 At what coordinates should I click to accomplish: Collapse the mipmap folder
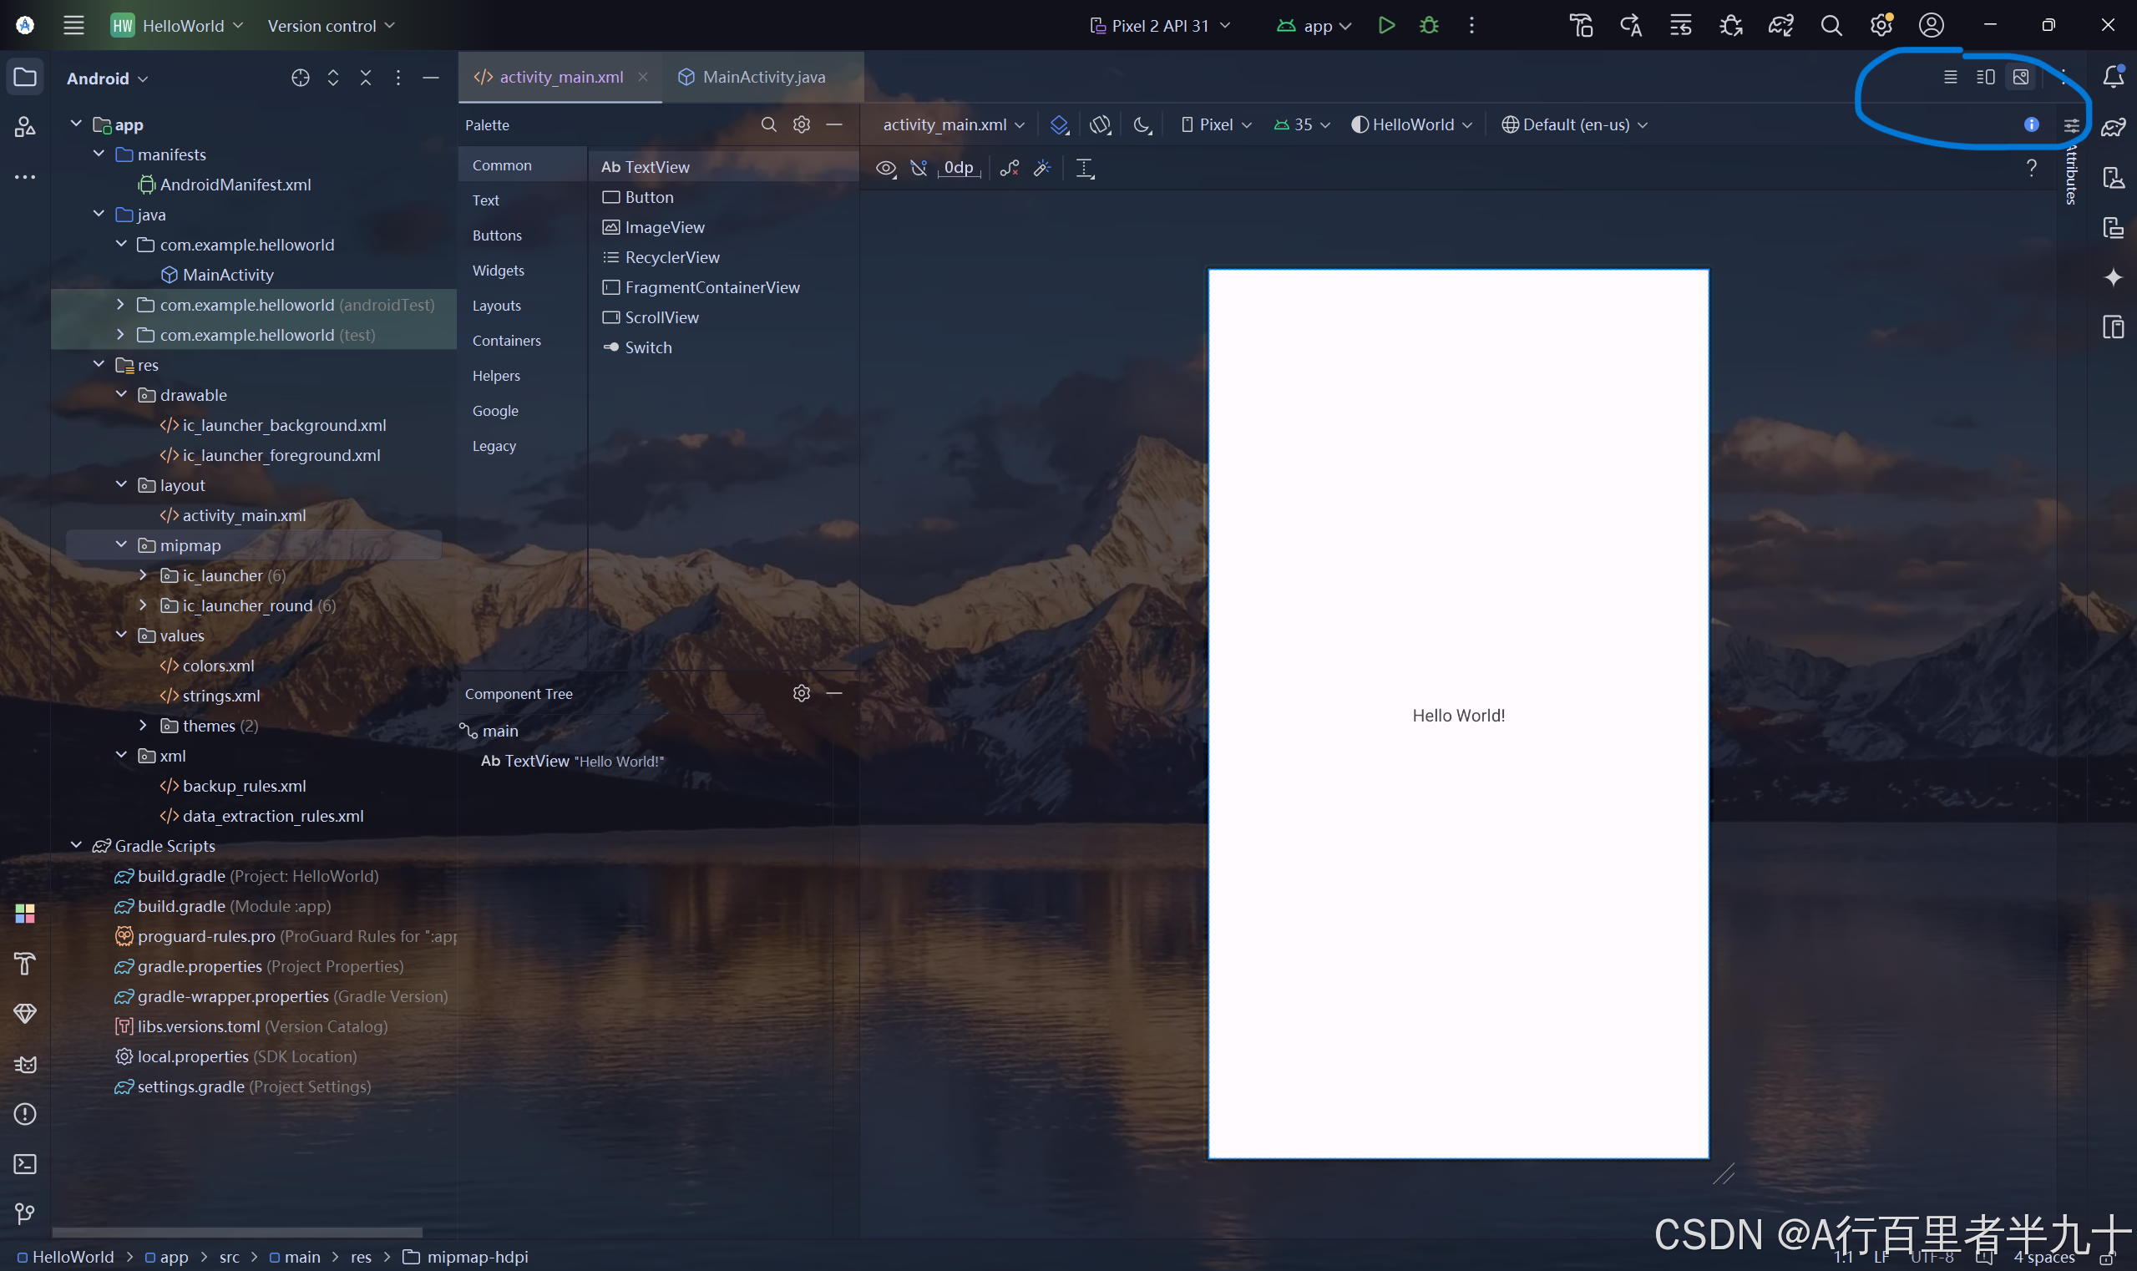point(122,544)
